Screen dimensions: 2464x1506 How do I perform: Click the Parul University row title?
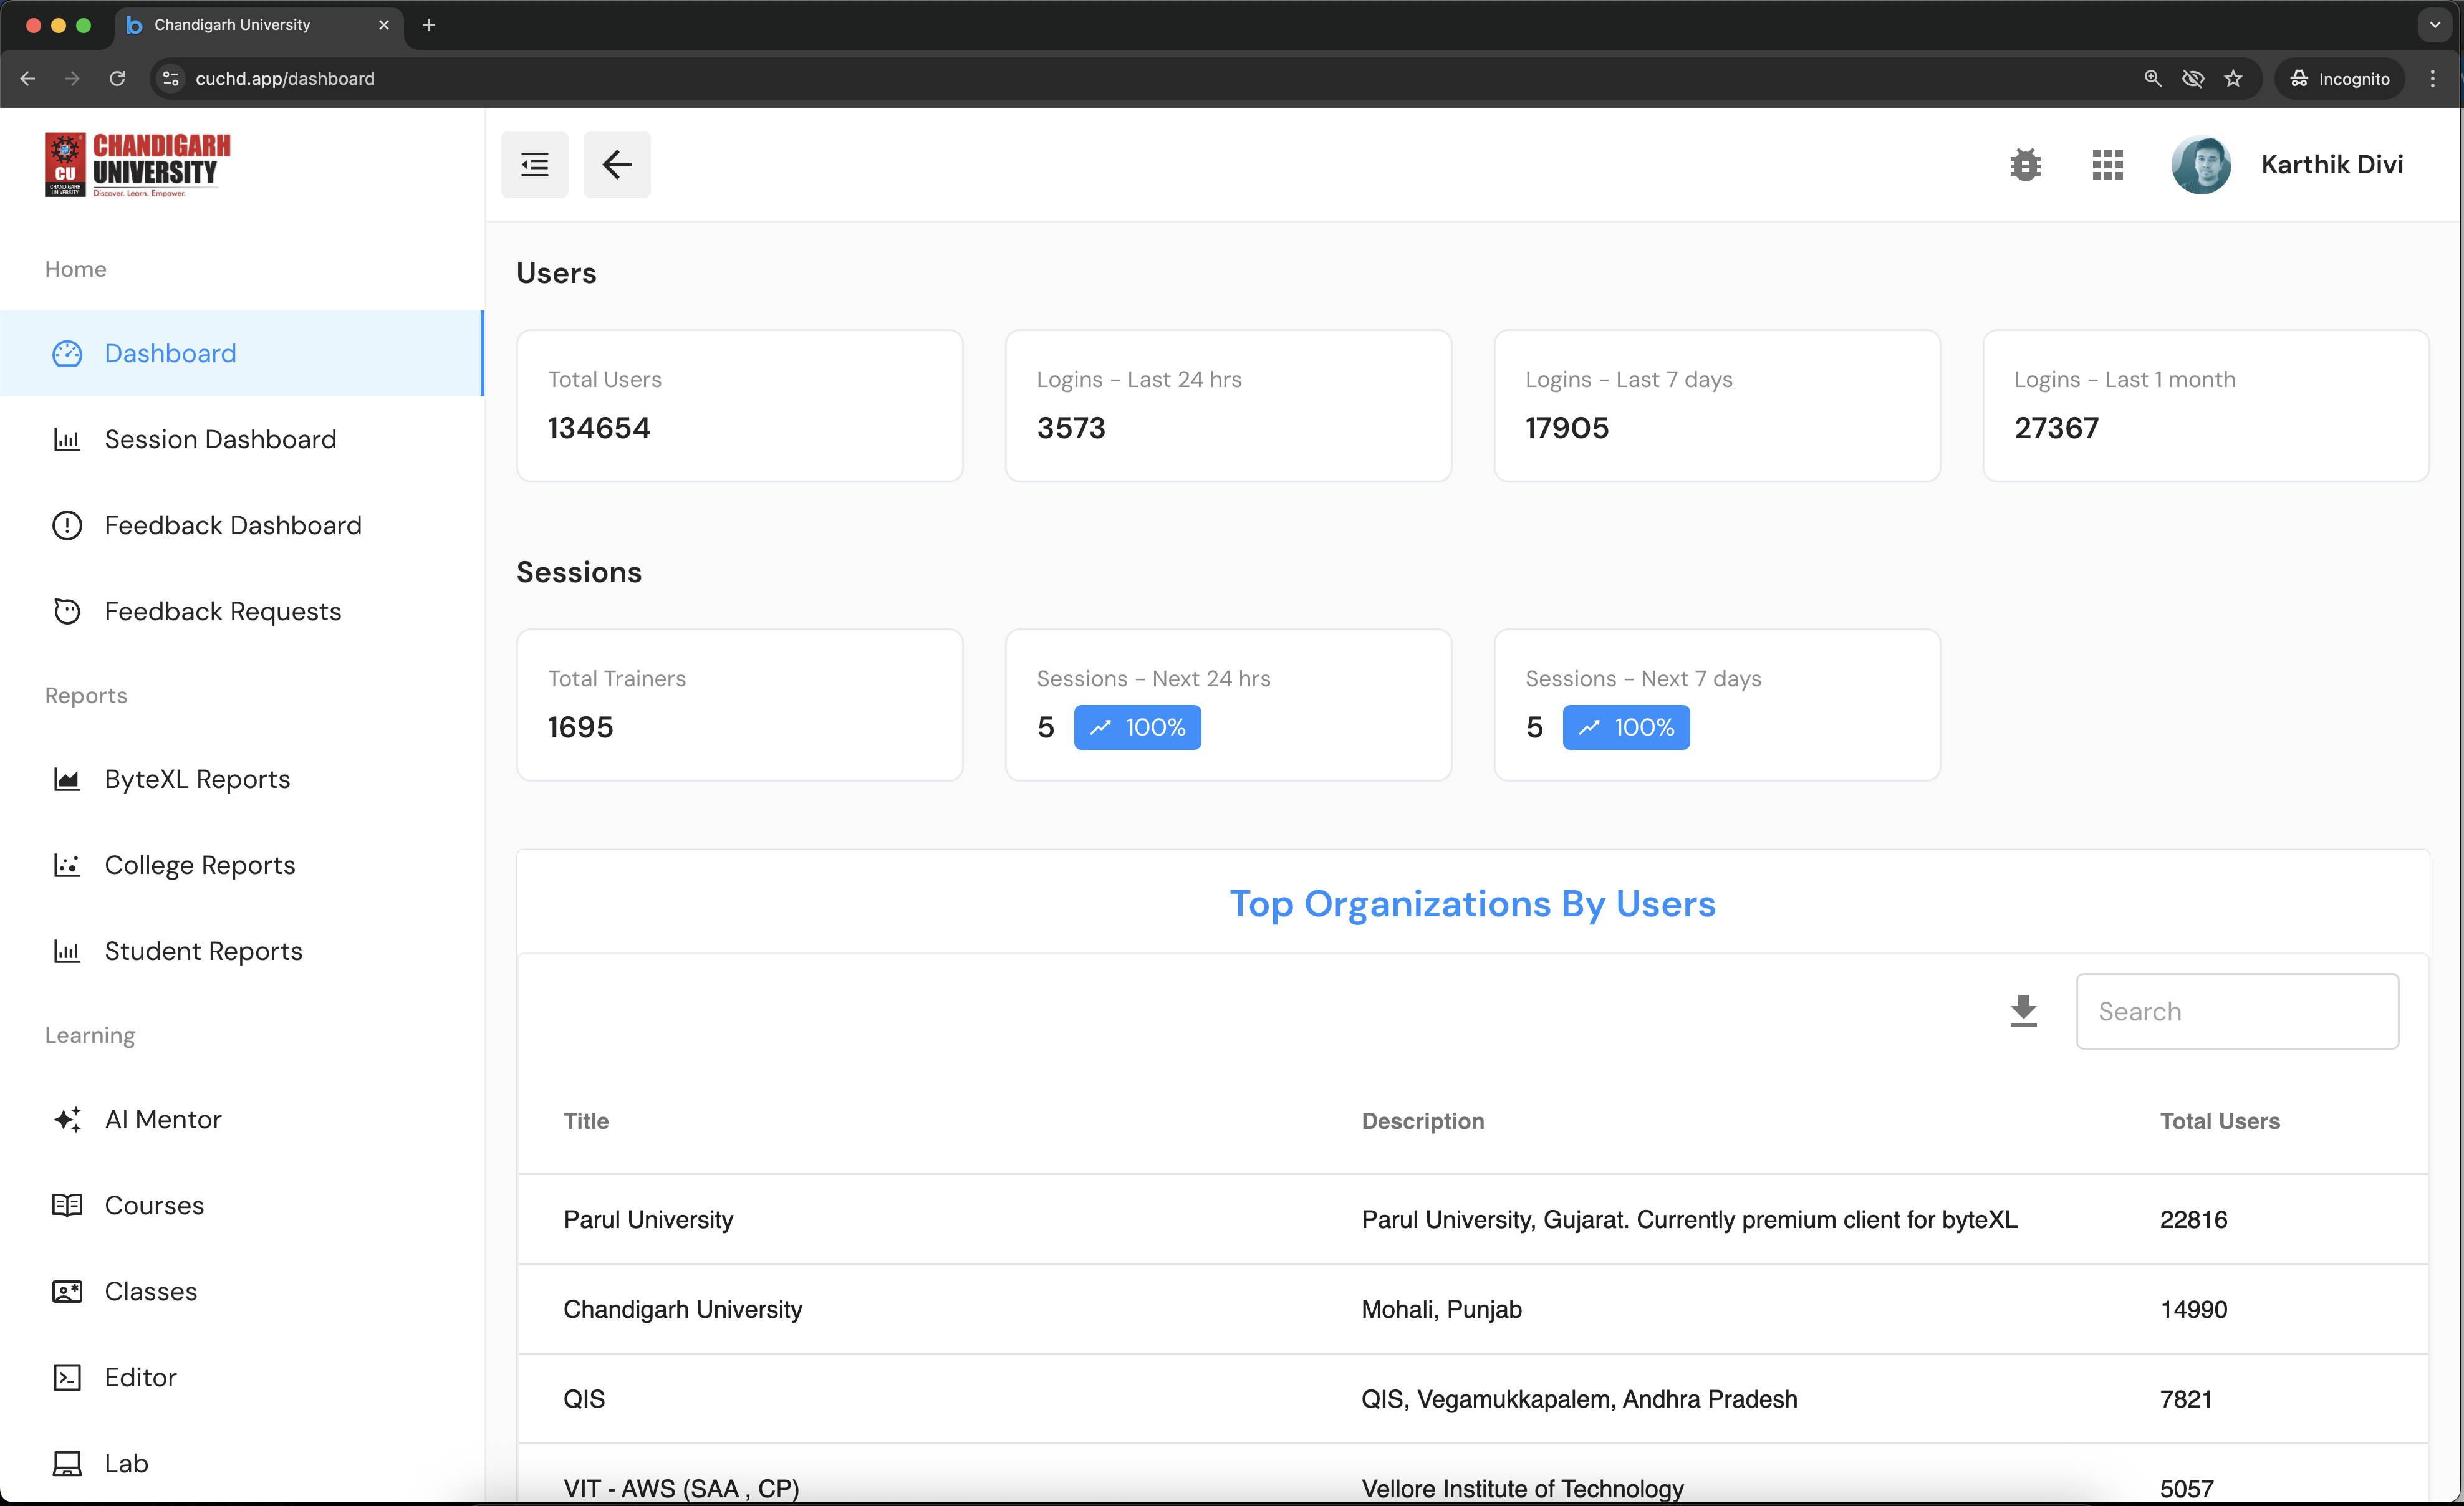648,1219
